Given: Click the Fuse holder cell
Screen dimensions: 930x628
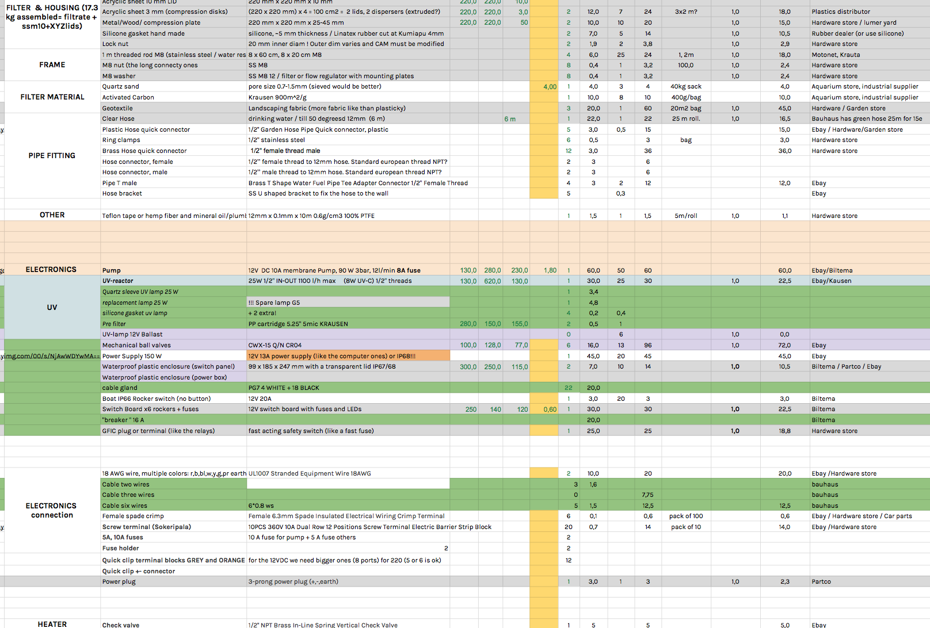Looking at the screenshot, I should pyautogui.click(x=174, y=549).
